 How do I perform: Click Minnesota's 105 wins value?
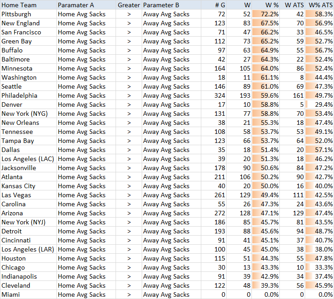coord(239,68)
